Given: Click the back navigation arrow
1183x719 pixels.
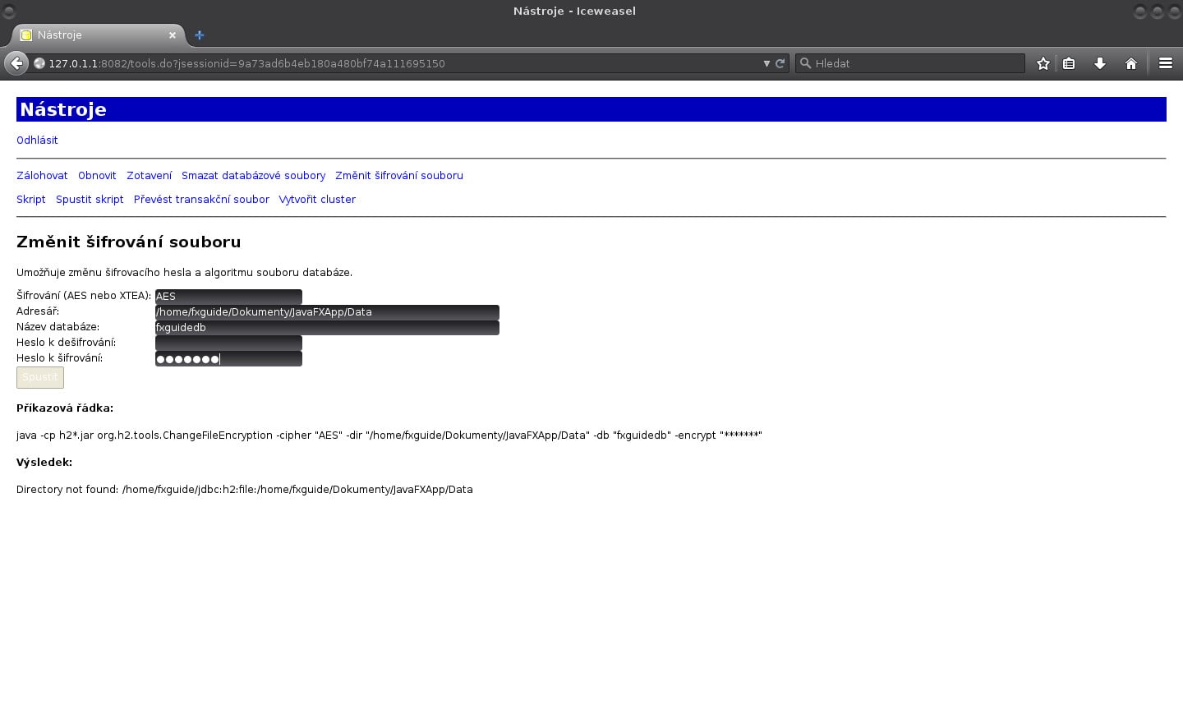Looking at the screenshot, I should click(x=16, y=63).
